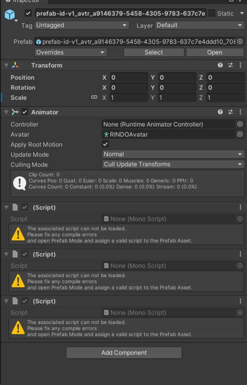Open third Script object picker circle
The width and height of the screenshot is (247, 385).
[240, 313]
